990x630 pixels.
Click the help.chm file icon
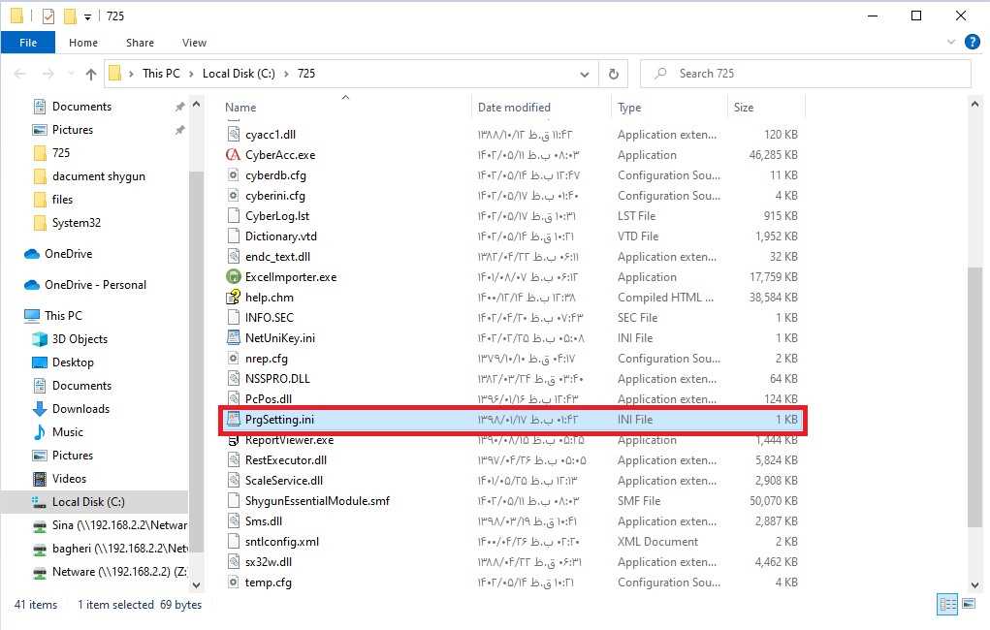click(233, 298)
